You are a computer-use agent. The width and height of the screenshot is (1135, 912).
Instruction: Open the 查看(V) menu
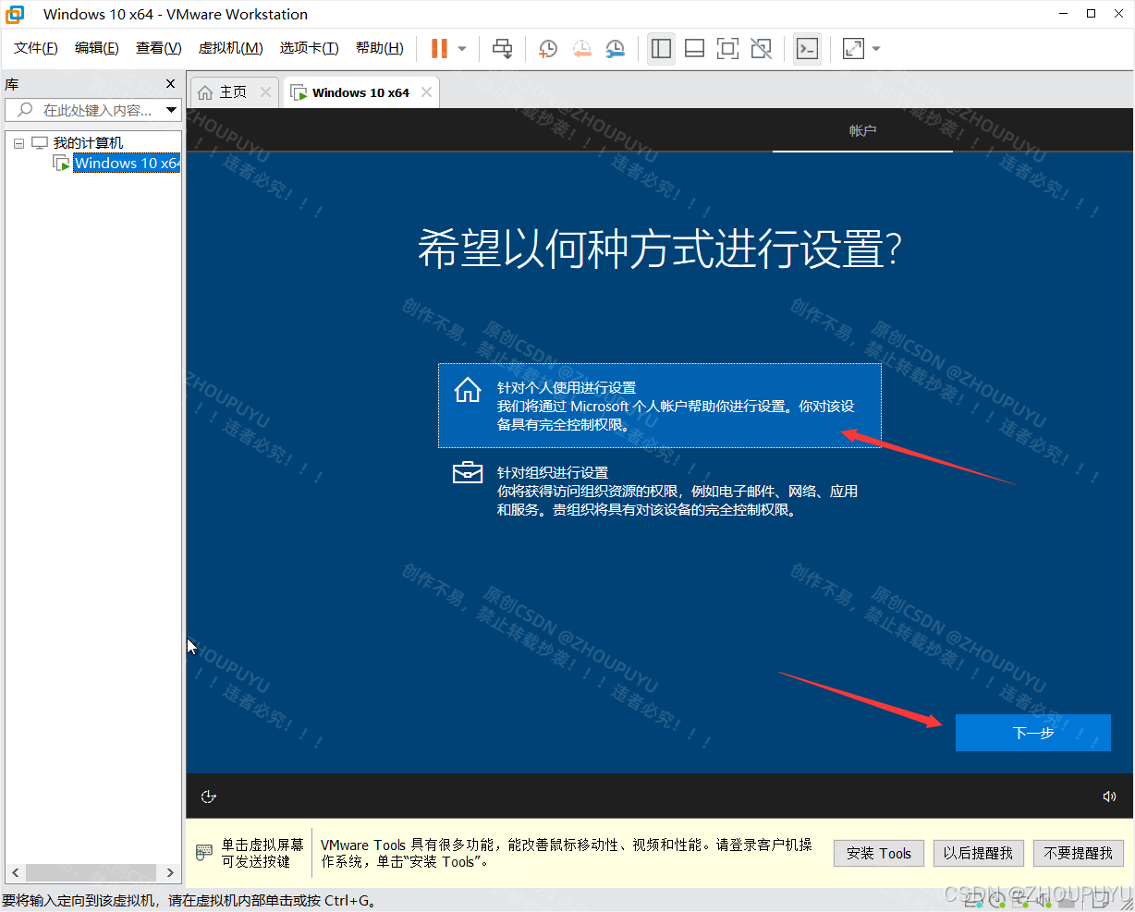pyautogui.click(x=158, y=48)
